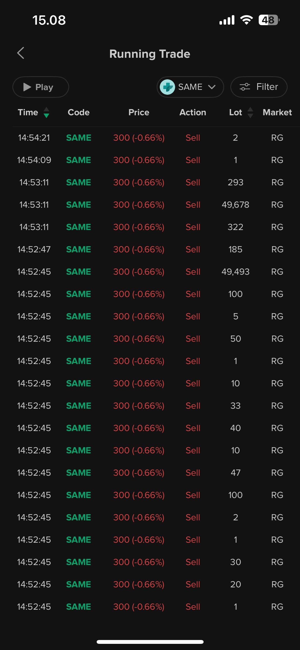
Task: Tap the Time header label
Action: 28,112
